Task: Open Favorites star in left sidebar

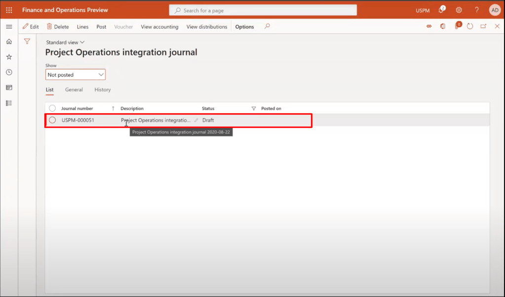Action: click(9, 57)
